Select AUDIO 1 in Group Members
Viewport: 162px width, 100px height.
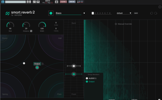pos(91,78)
